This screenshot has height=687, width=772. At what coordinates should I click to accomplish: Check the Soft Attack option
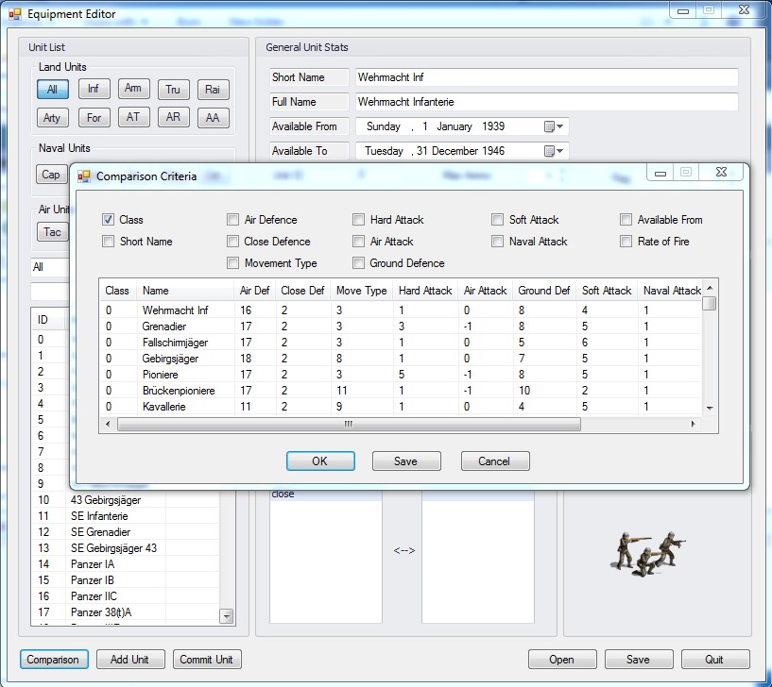498,220
